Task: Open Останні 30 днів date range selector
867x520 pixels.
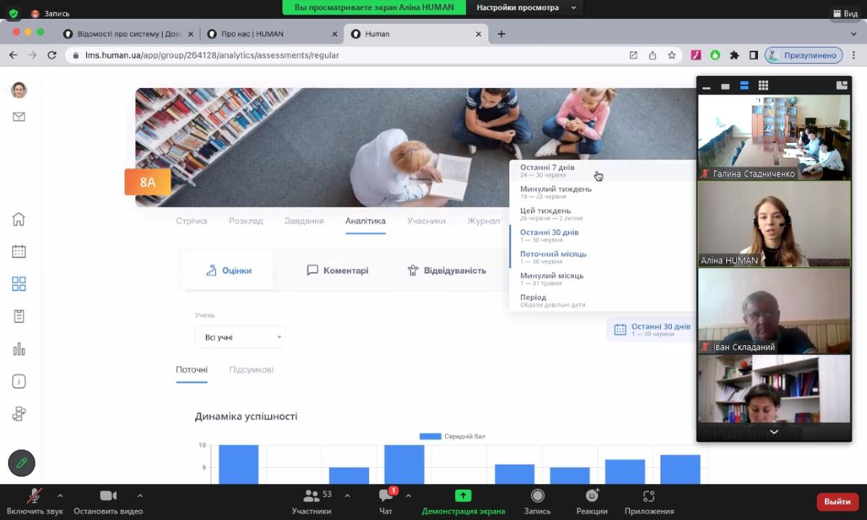Action: point(652,329)
